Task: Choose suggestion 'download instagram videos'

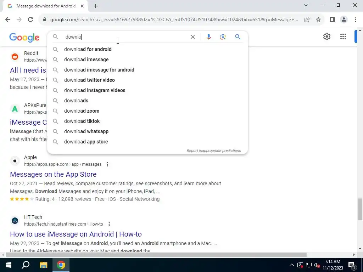Action: point(147,90)
